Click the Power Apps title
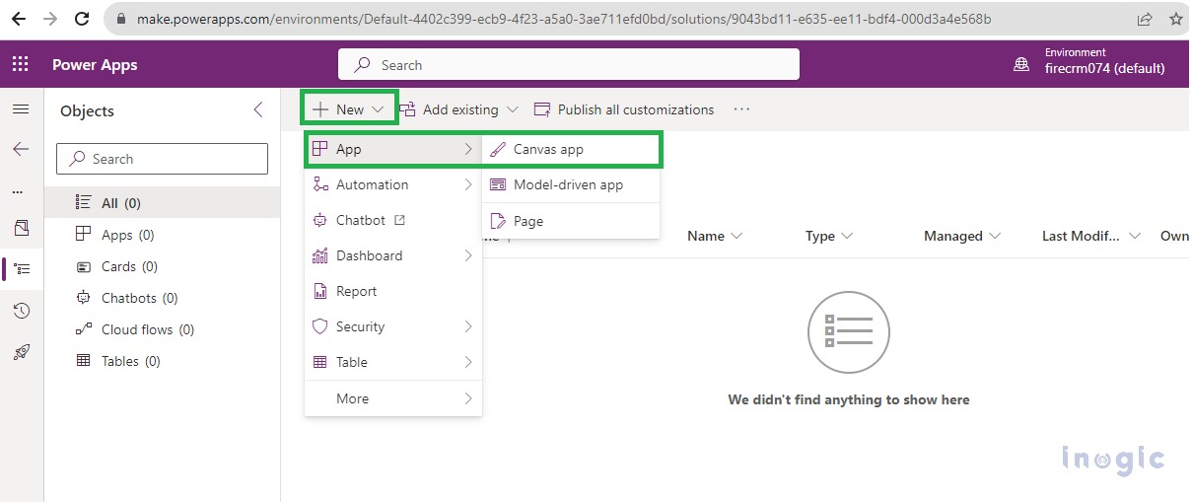This screenshot has width=1192, height=502. click(x=95, y=65)
